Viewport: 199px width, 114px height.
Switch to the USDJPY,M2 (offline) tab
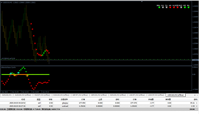137,95
